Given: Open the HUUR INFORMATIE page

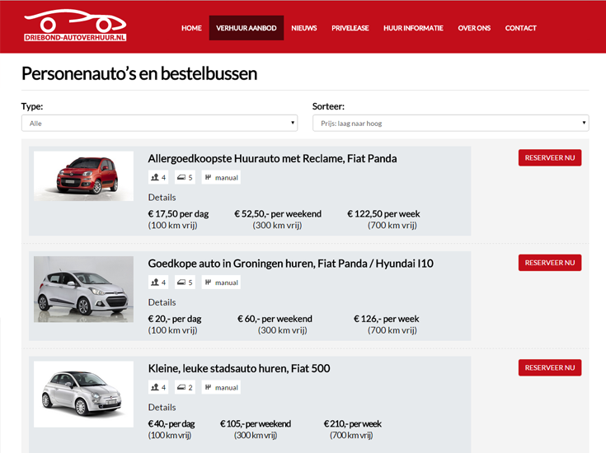Looking at the screenshot, I should (x=413, y=28).
